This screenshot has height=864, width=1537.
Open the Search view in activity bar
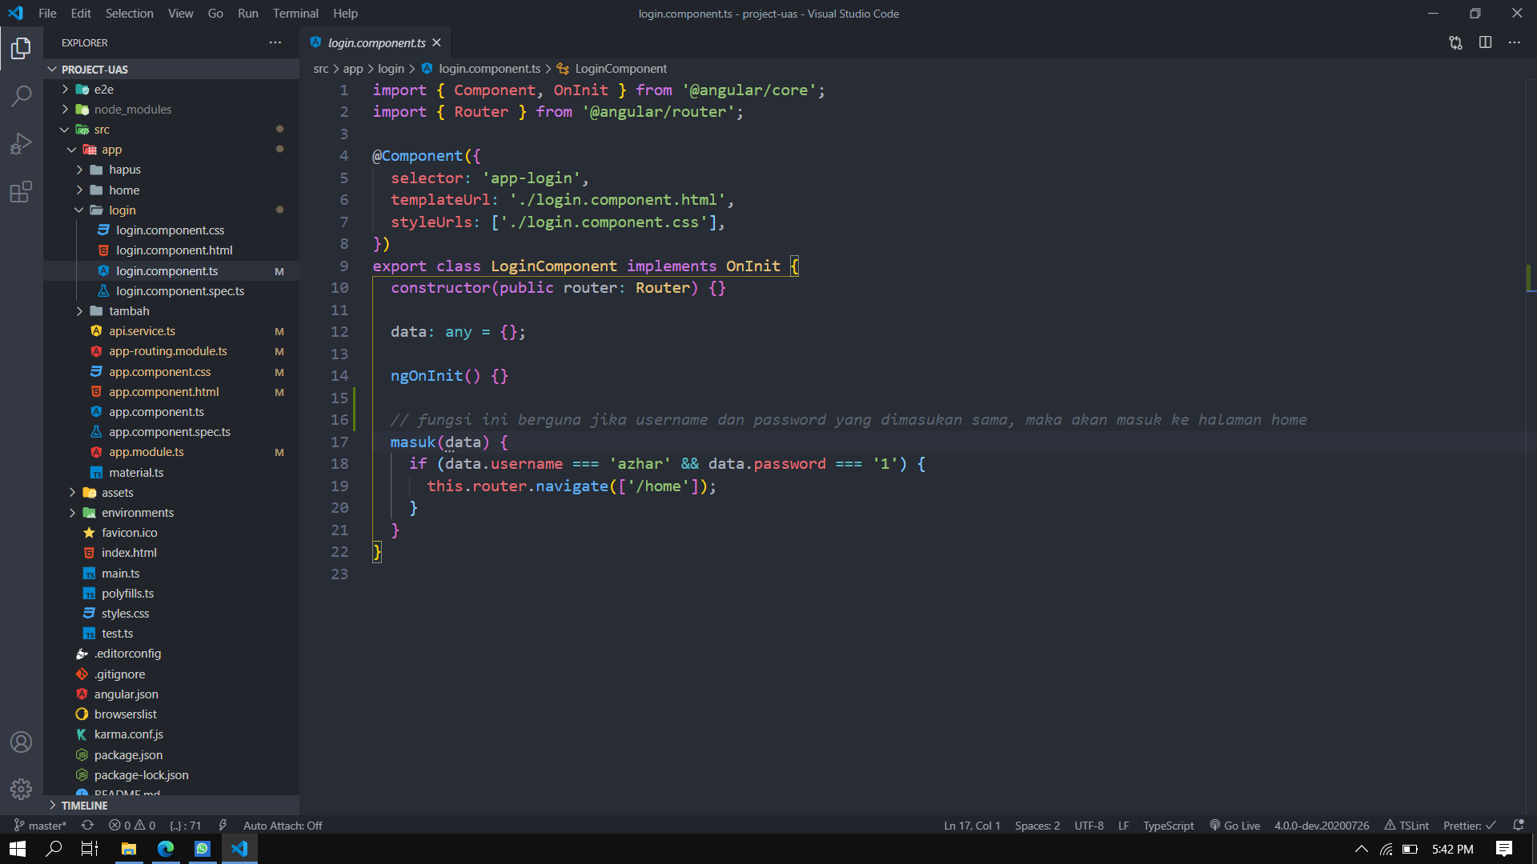click(22, 96)
